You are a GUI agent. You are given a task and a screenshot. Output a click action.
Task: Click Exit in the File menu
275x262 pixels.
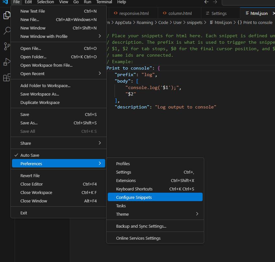[58, 213]
